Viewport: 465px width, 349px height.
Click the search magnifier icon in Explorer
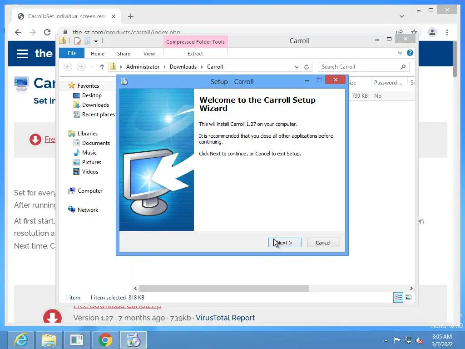click(x=403, y=67)
